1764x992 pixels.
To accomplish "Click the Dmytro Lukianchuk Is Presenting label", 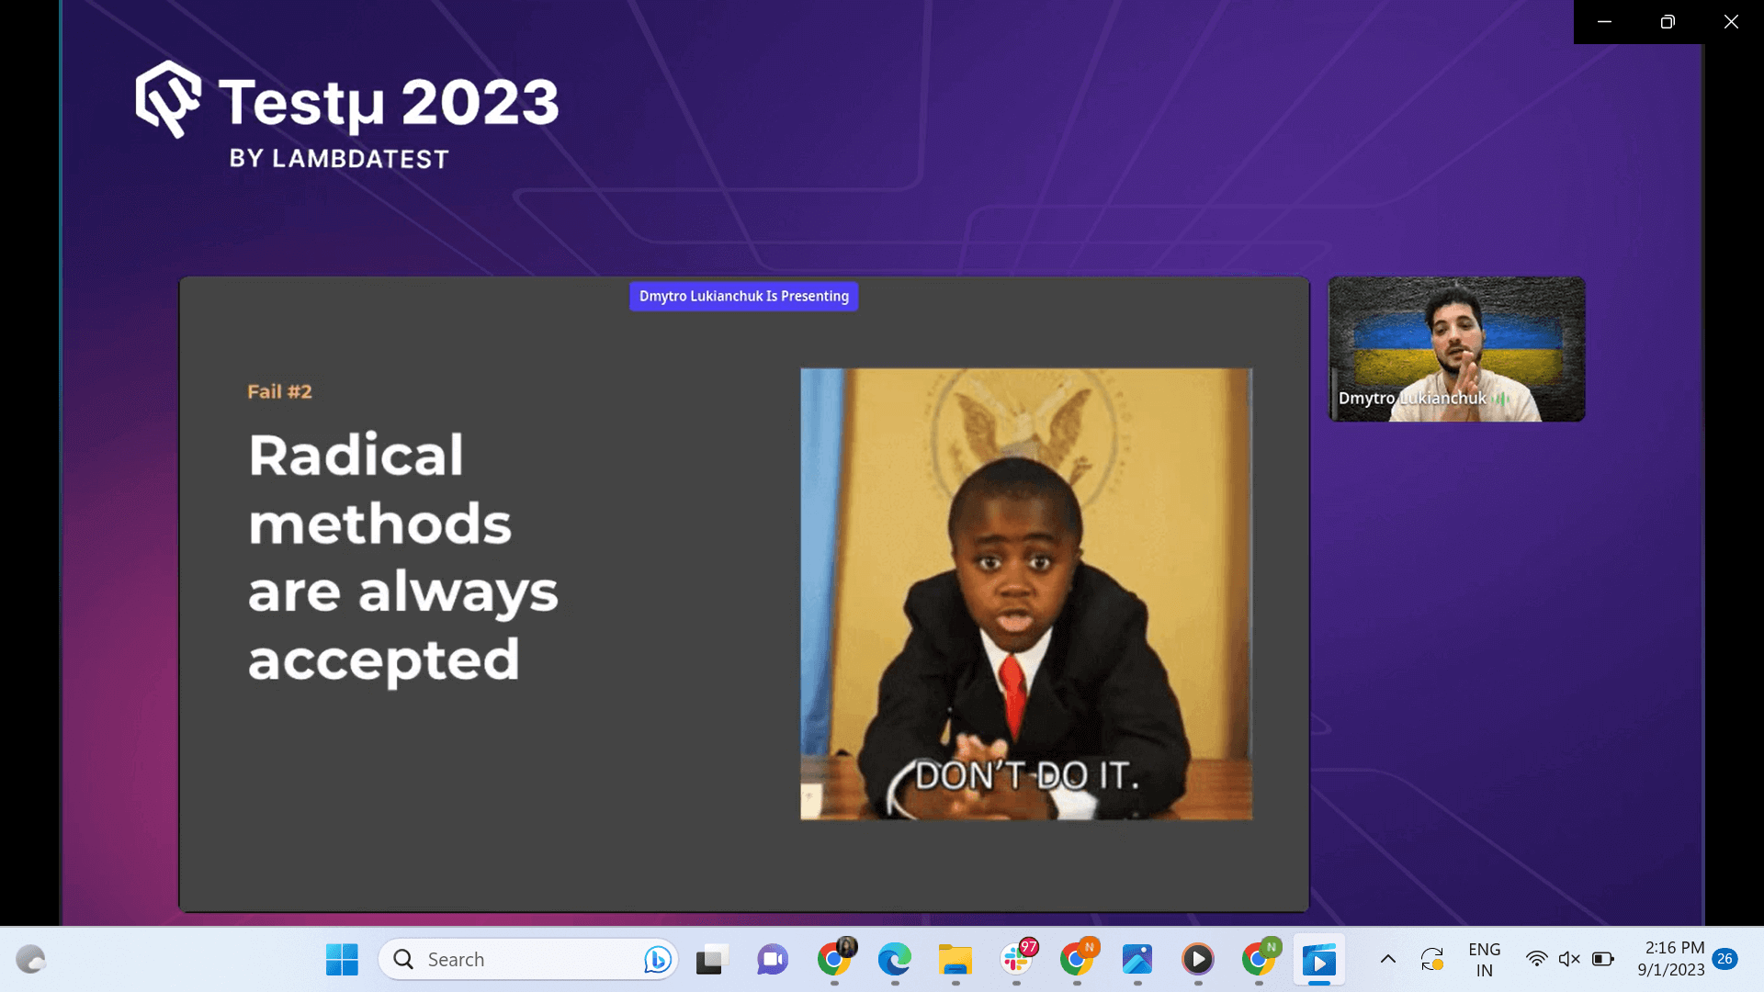I will [x=743, y=296].
